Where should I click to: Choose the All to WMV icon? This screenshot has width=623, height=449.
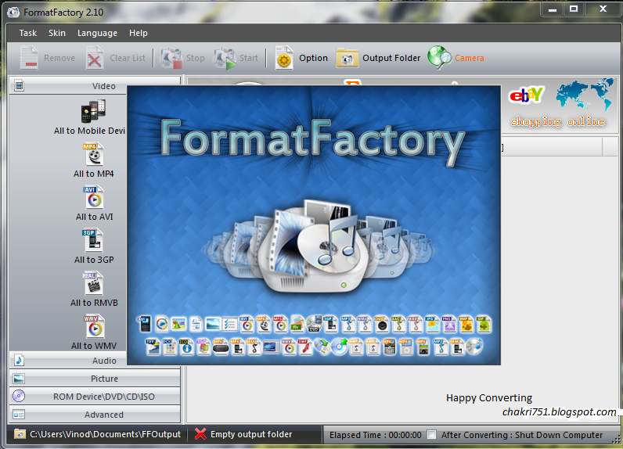coord(94,326)
